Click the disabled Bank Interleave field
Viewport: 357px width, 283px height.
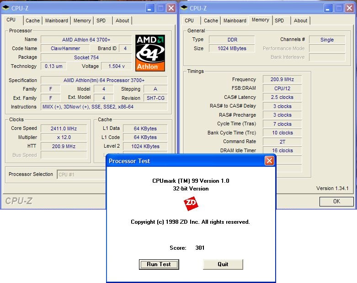pyautogui.click(x=327, y=57)
